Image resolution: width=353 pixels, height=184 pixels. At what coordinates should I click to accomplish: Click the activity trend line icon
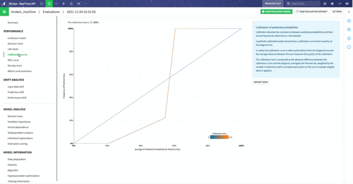click(339, 4)
